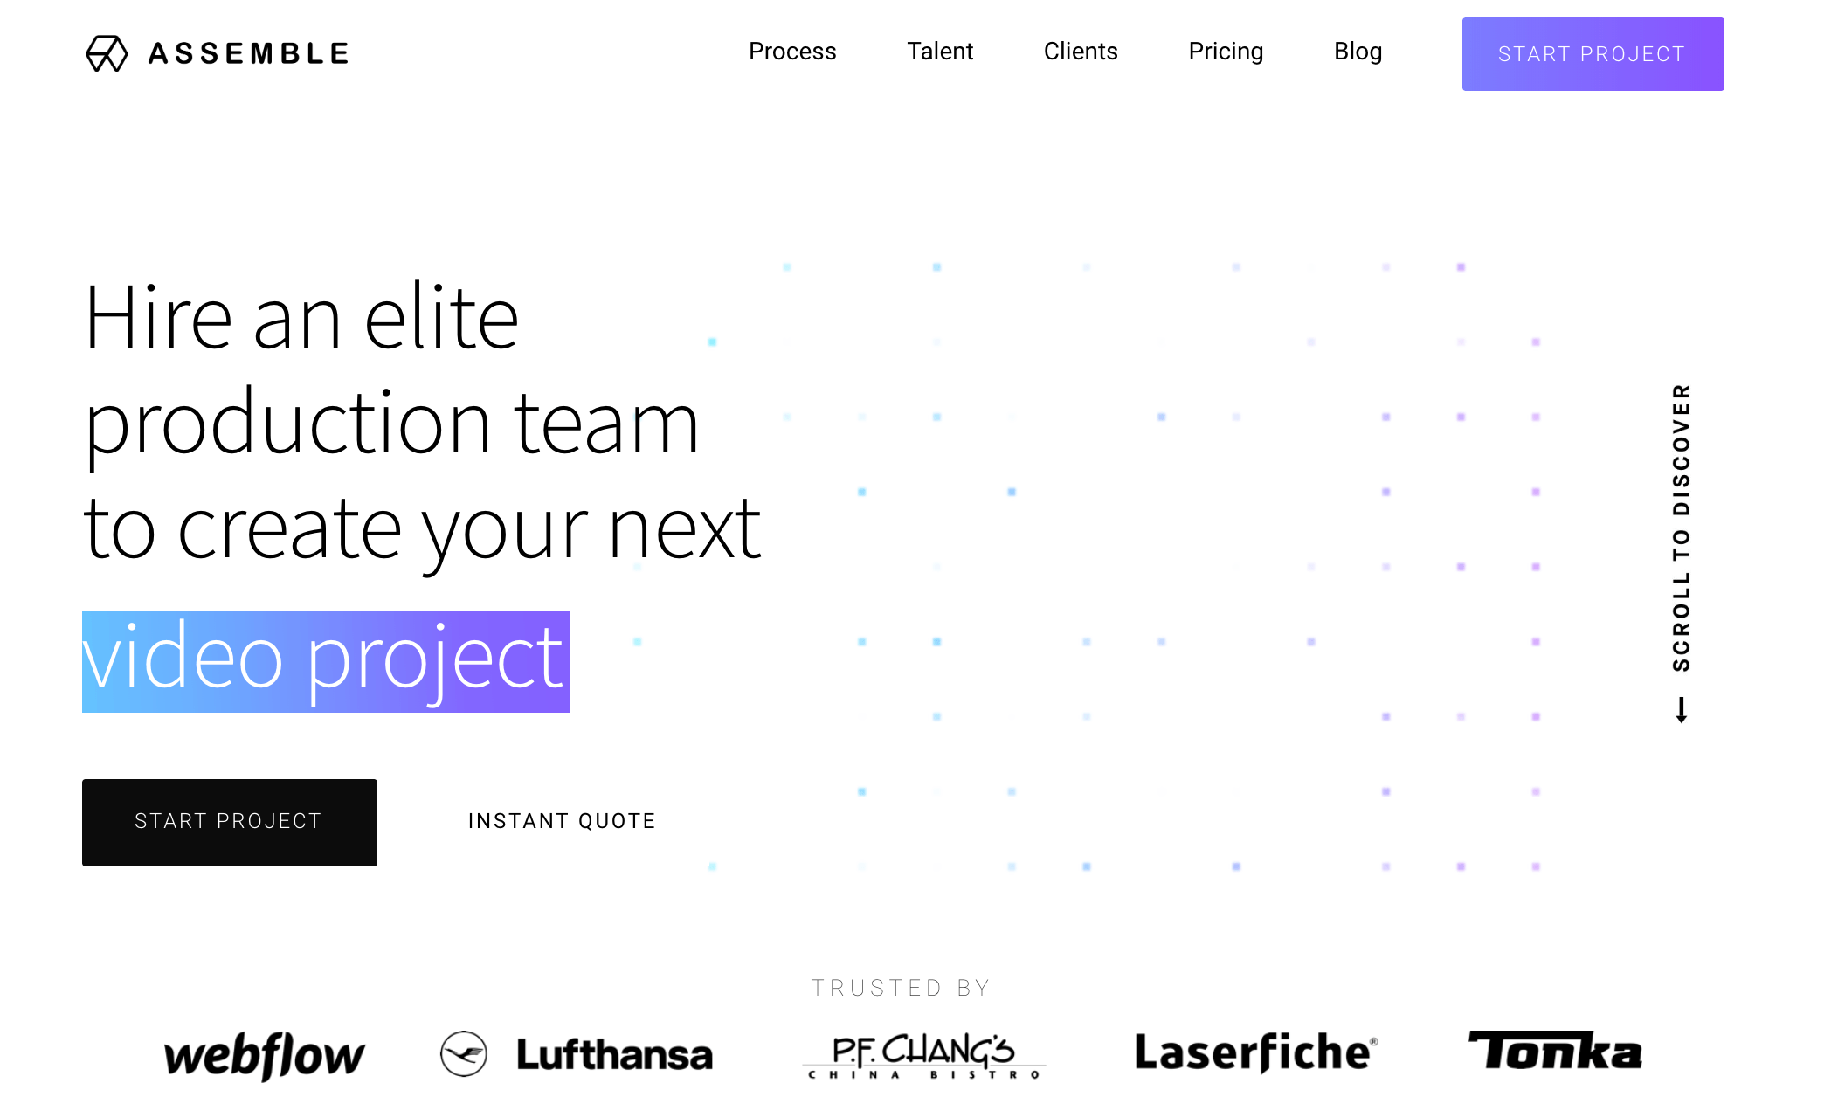Screen dimensions: 1831x1111
Task: Click the black START PROJECT button
Action: coord(229,819)
